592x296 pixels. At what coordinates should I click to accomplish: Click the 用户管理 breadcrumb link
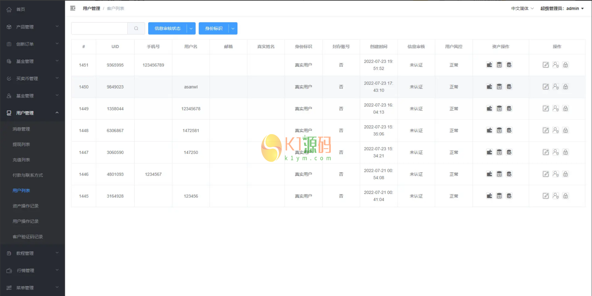click(x=91, y=8)
